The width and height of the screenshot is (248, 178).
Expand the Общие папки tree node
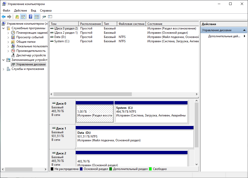(8, 42)
